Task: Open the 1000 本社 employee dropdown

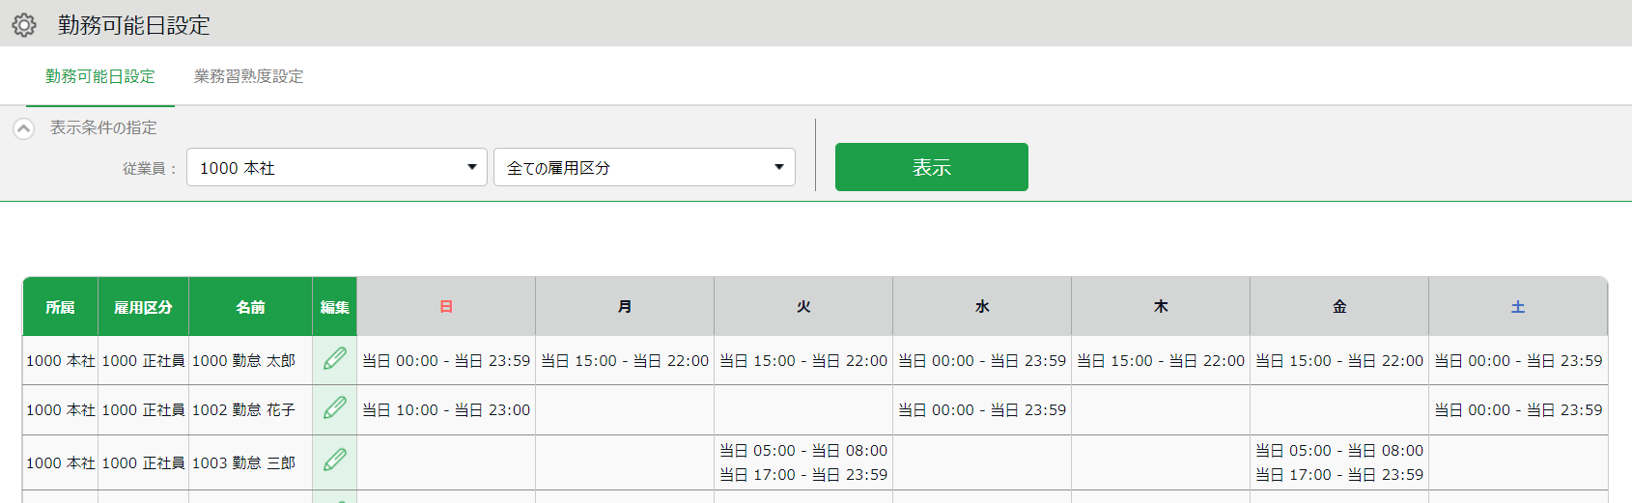Action: (x=337, y=167)
